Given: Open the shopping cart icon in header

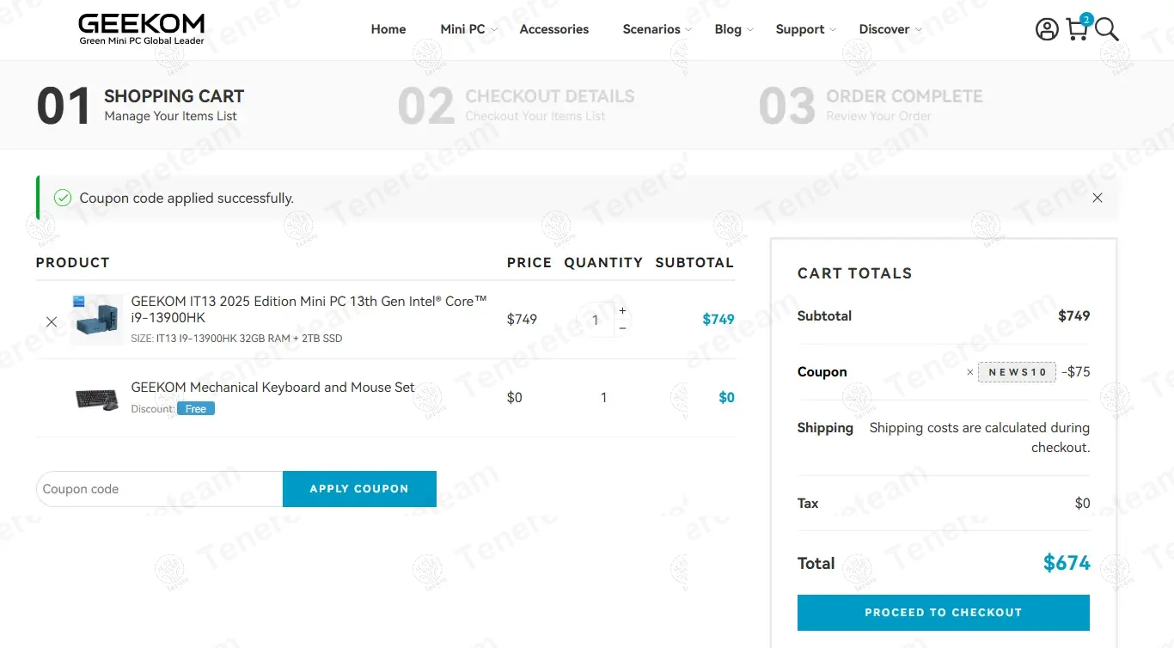Looking at the screenshot, I should (1077, 29).
